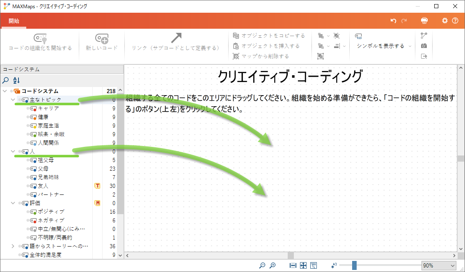Select the 中立/無関心 code

[x=62, y=229]
